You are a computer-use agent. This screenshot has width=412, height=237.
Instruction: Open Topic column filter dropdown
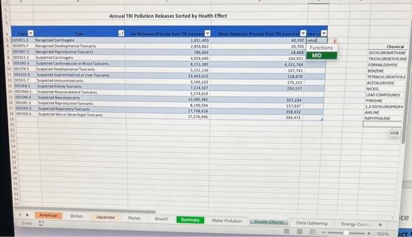coord(31,33)
